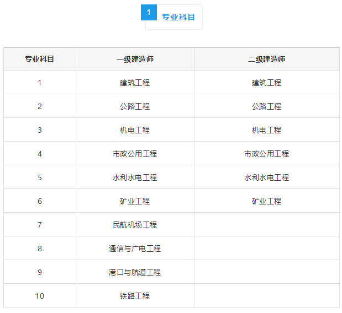This screenshot has height=313, width=342.
Task: Click row number 3 in first column
Action: (40, 130)
